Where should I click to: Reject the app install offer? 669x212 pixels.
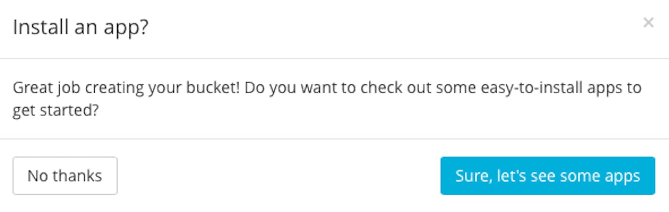coord(65,176)
